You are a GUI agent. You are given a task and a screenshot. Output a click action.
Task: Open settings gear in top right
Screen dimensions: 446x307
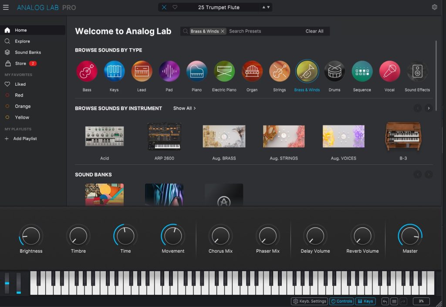(x=434, y=7)
